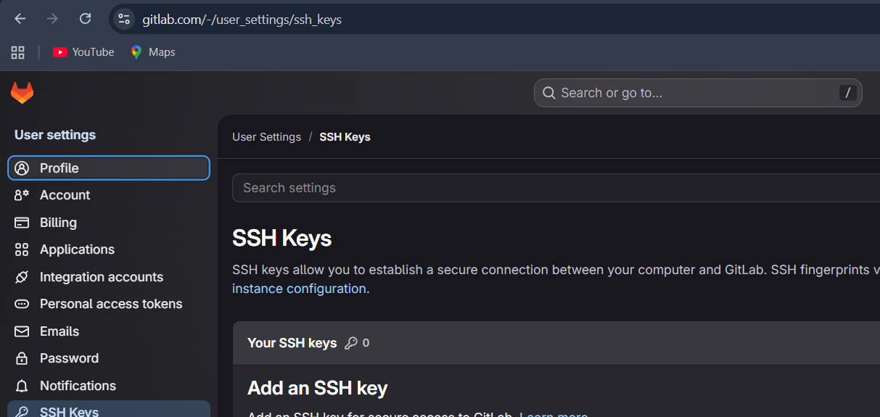The width and height of the screenshot is (880, 417).
Task: Click the Notifications bell icon
Action: [x=22, y=386]
